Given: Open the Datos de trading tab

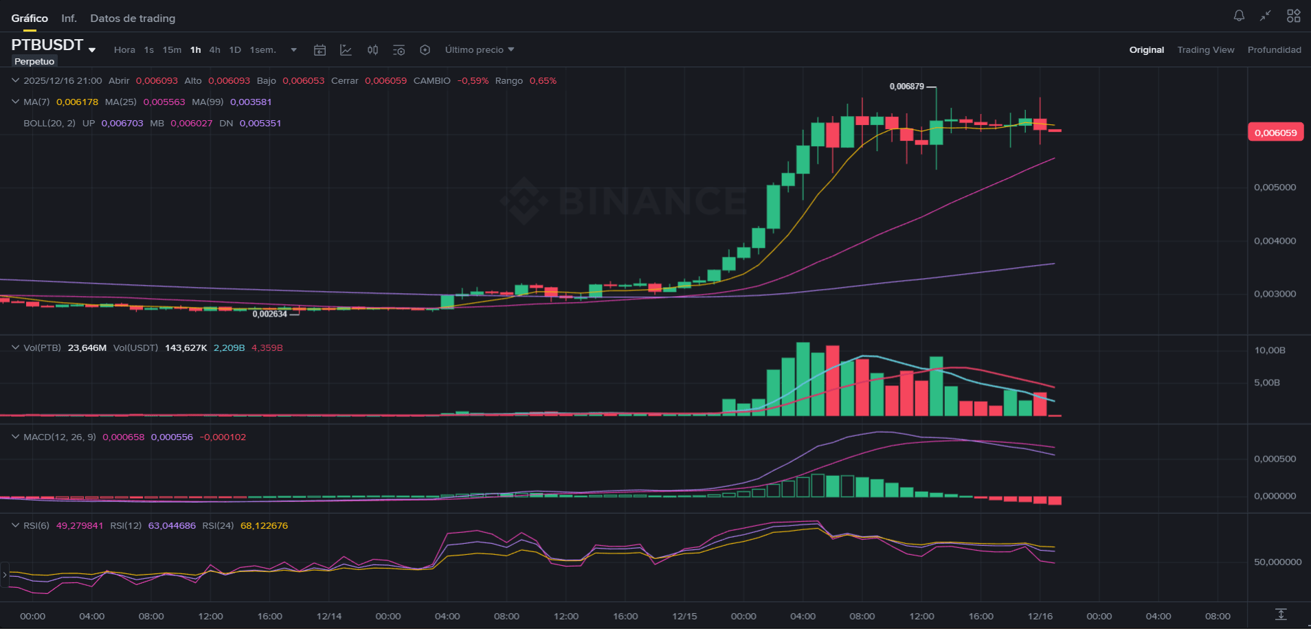Looking at the screenshot, I should tap(133, 19).
